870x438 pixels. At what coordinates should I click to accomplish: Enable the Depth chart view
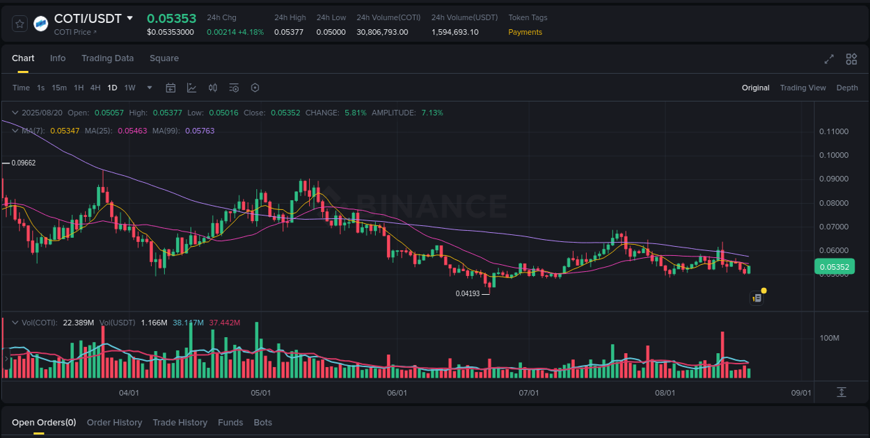click(847, 88)
